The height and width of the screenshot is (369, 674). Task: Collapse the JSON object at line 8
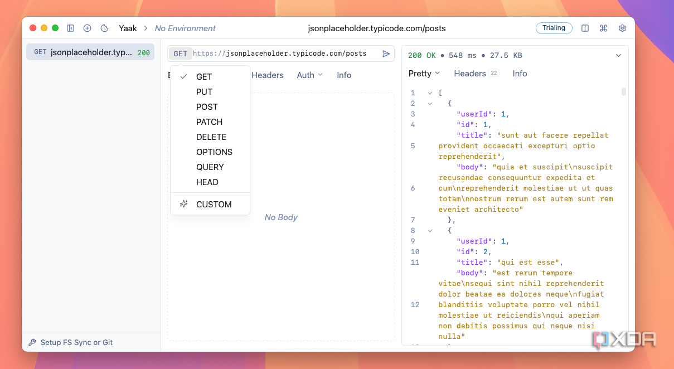430,230
